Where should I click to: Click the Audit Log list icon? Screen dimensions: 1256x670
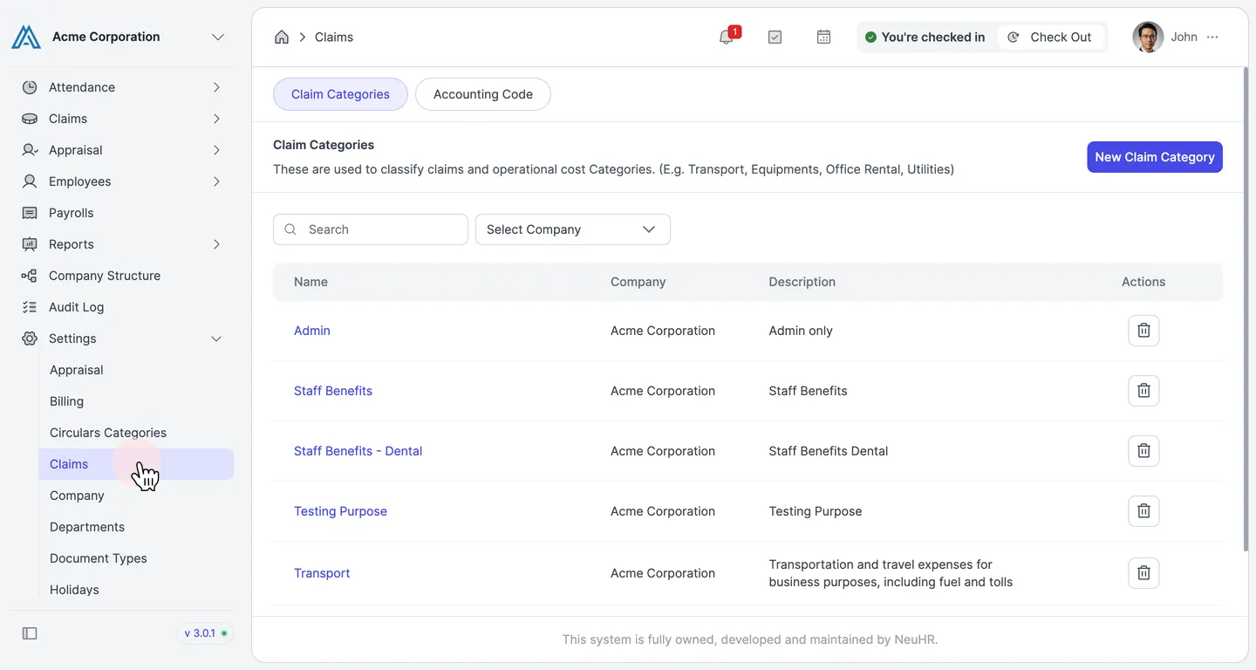point(30,307)
